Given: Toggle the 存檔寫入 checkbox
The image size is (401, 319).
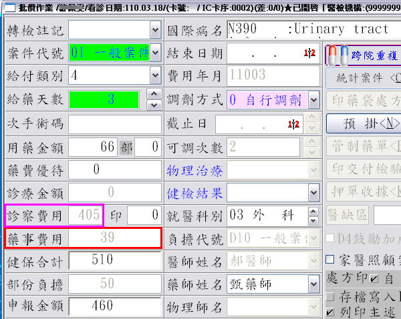Looking at the screenshot, I should tap(329, 296).
